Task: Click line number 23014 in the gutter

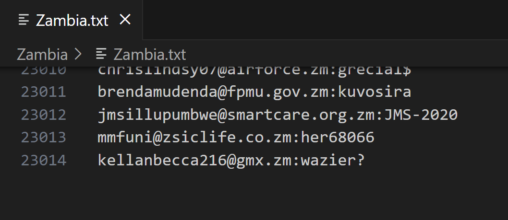Action: pos(43,161)
